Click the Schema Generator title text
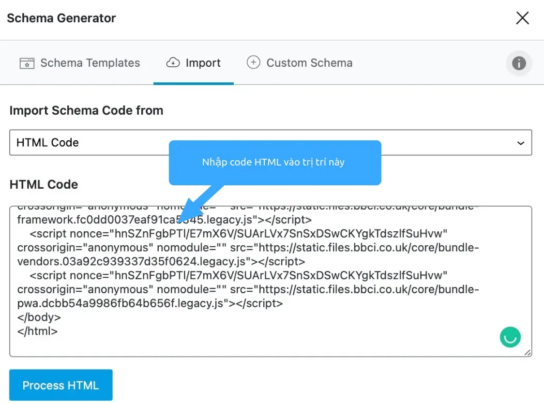The height and width of the screenshot is (404, 544). pos(61,18)
